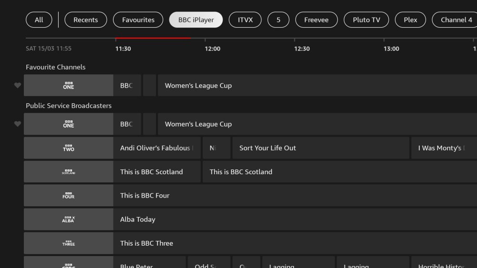Viewport: 477px width, 268px height.
Task: Click the Public Service Broadcasters heading
Action: click(x=69, y=106)
